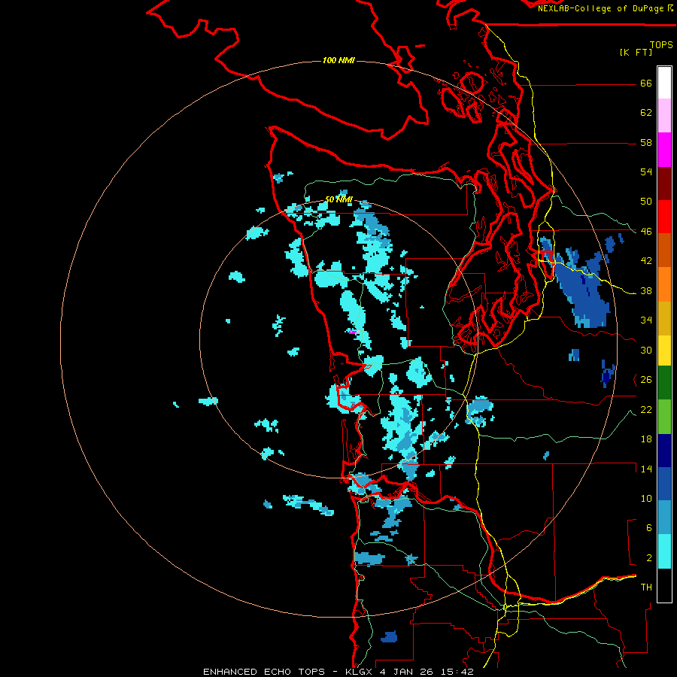Click the legend value 14
The width and height of the screenshot is (677, 677).
646,469
